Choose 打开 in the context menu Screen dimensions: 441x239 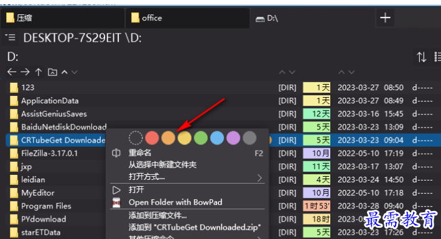136,190
